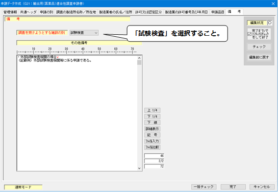The image size is (278, 192).
Task: Switch to the 共通ヘッダ tab
Action: [28, 12]
